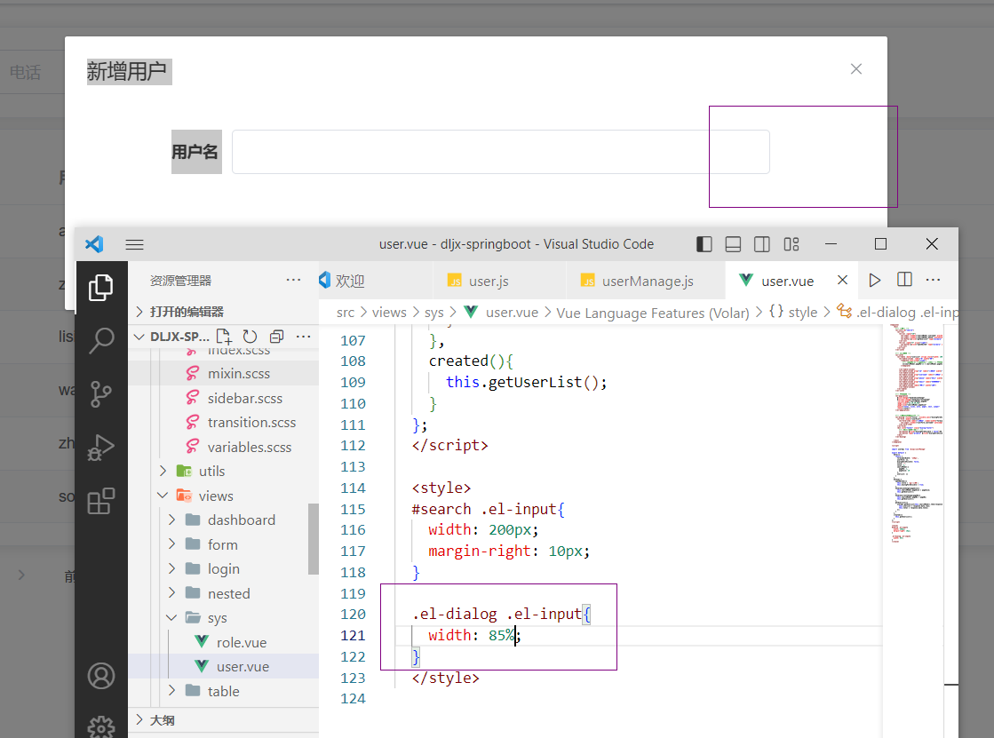Collapse the DLJX-SP project folder

pyautogui.click(x=139, y=337)
